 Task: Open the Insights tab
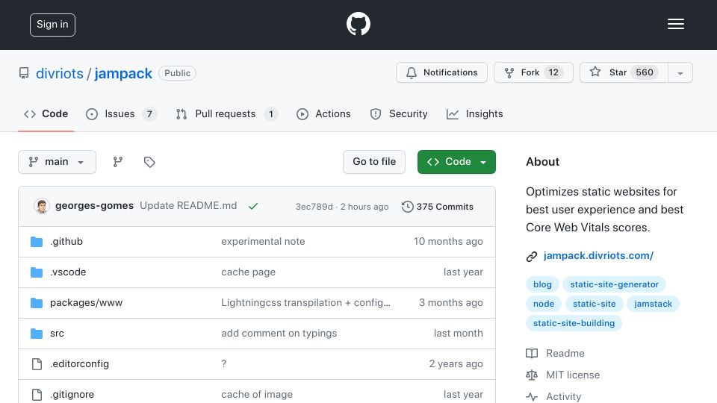coord(475,113)
